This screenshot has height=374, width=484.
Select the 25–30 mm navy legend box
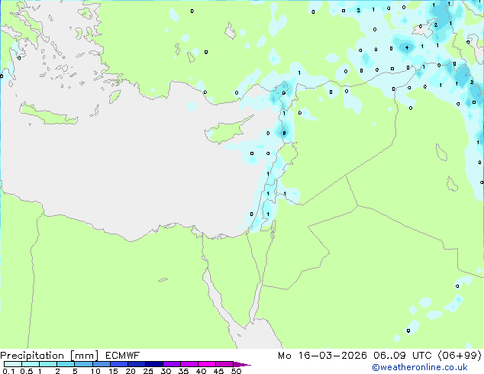(154, 364)
